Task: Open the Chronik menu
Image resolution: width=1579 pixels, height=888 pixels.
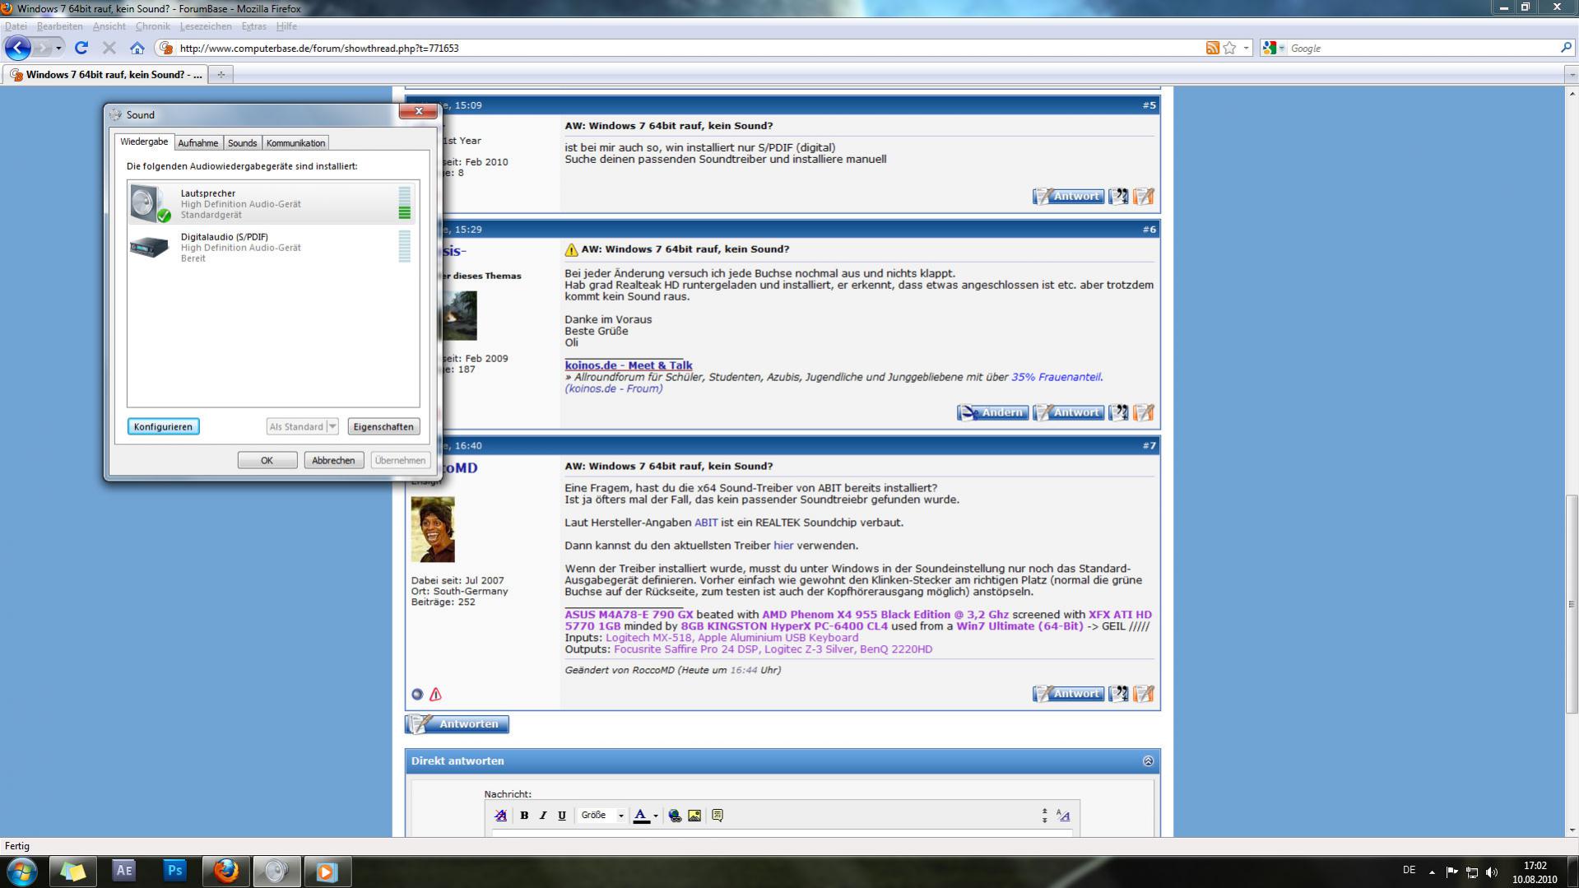Action: coord(152,26)
